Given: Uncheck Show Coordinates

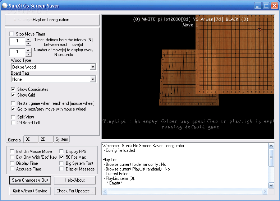Looking at the screenshot, I should click(13, 89).
